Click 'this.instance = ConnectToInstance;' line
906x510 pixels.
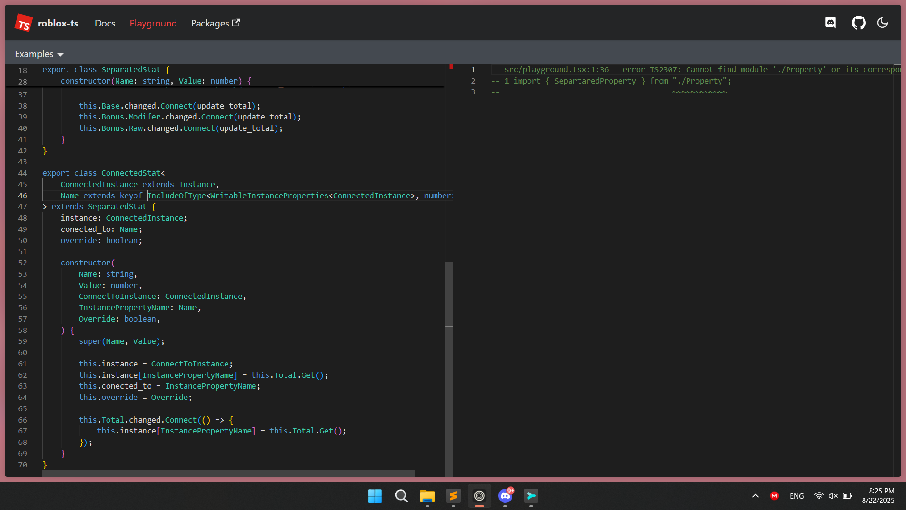156,364
